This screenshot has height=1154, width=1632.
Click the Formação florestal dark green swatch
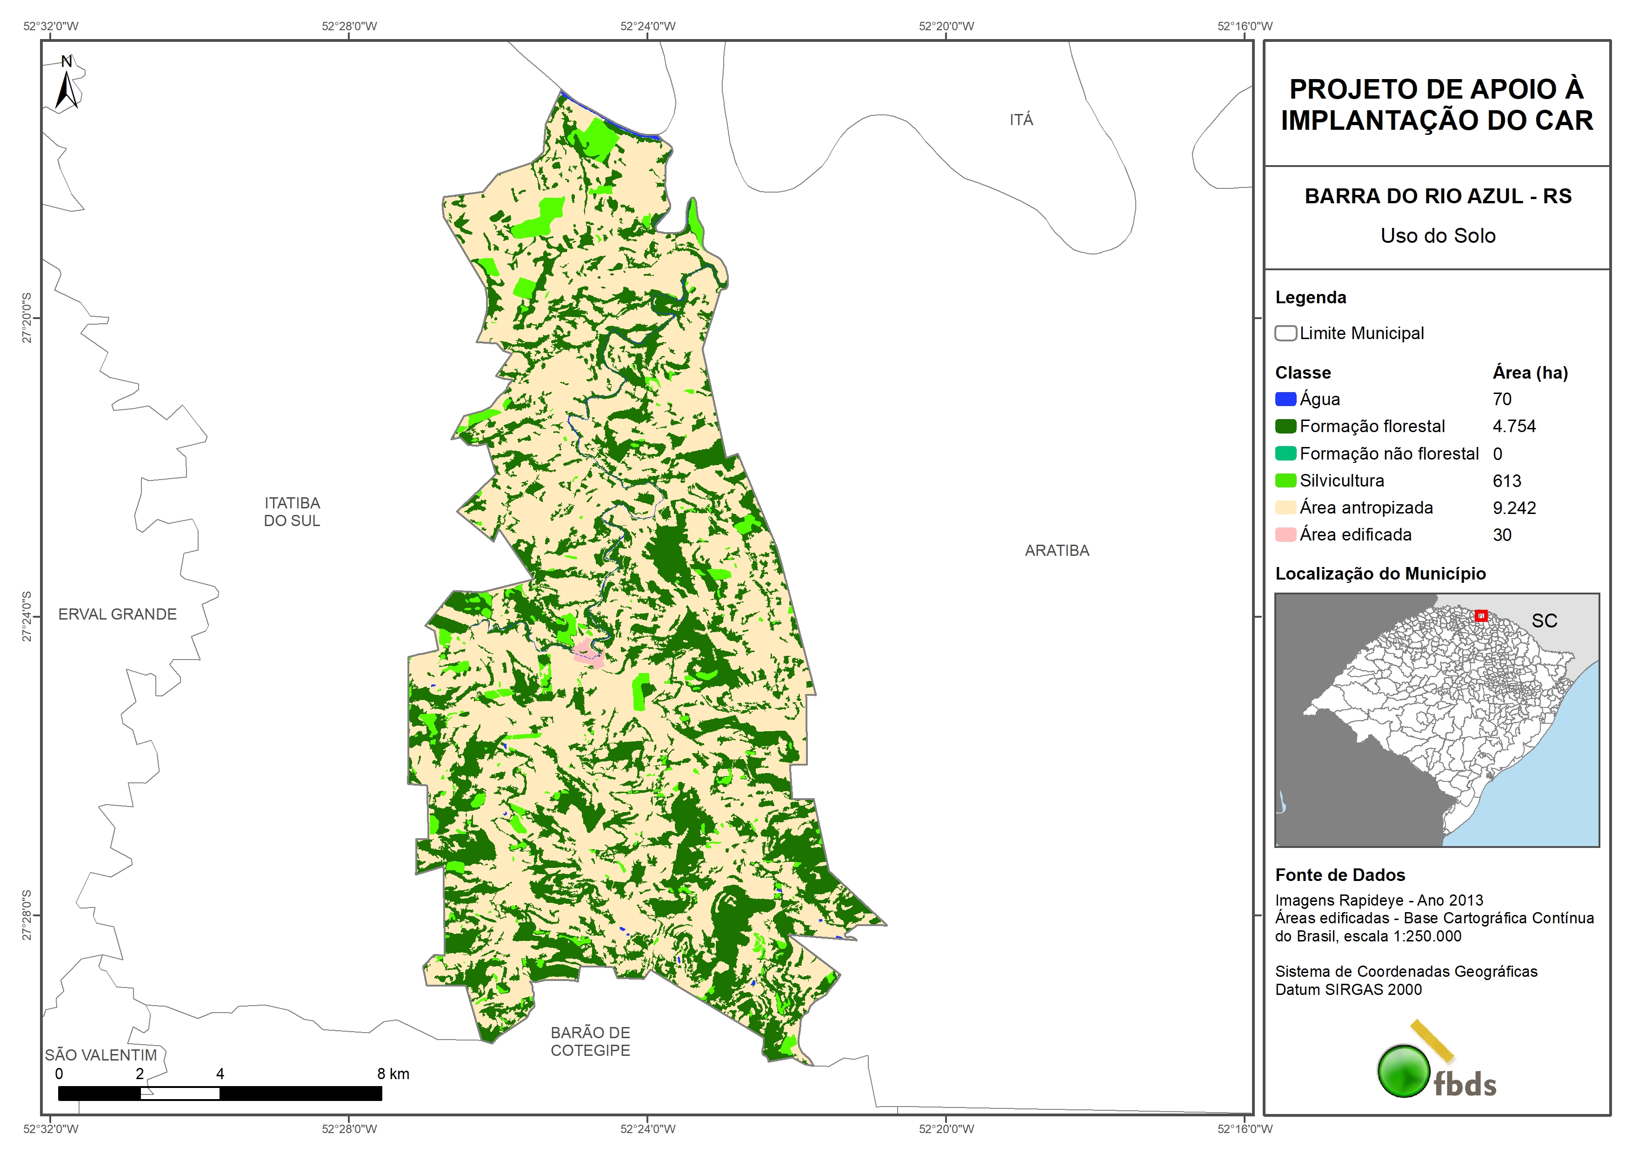click(1285, 427)
